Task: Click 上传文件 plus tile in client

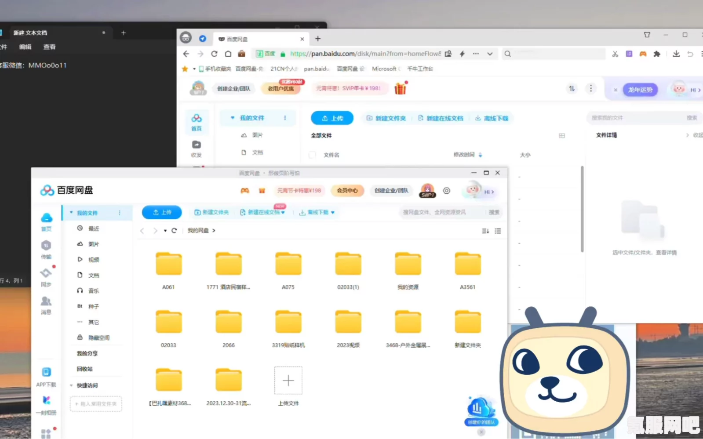Action: (288, 381)
